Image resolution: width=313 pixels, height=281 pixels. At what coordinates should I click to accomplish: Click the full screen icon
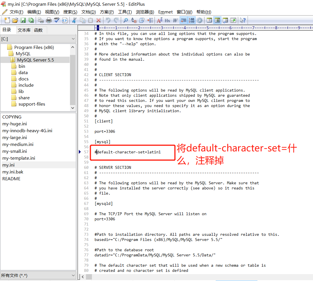[233, 20]
